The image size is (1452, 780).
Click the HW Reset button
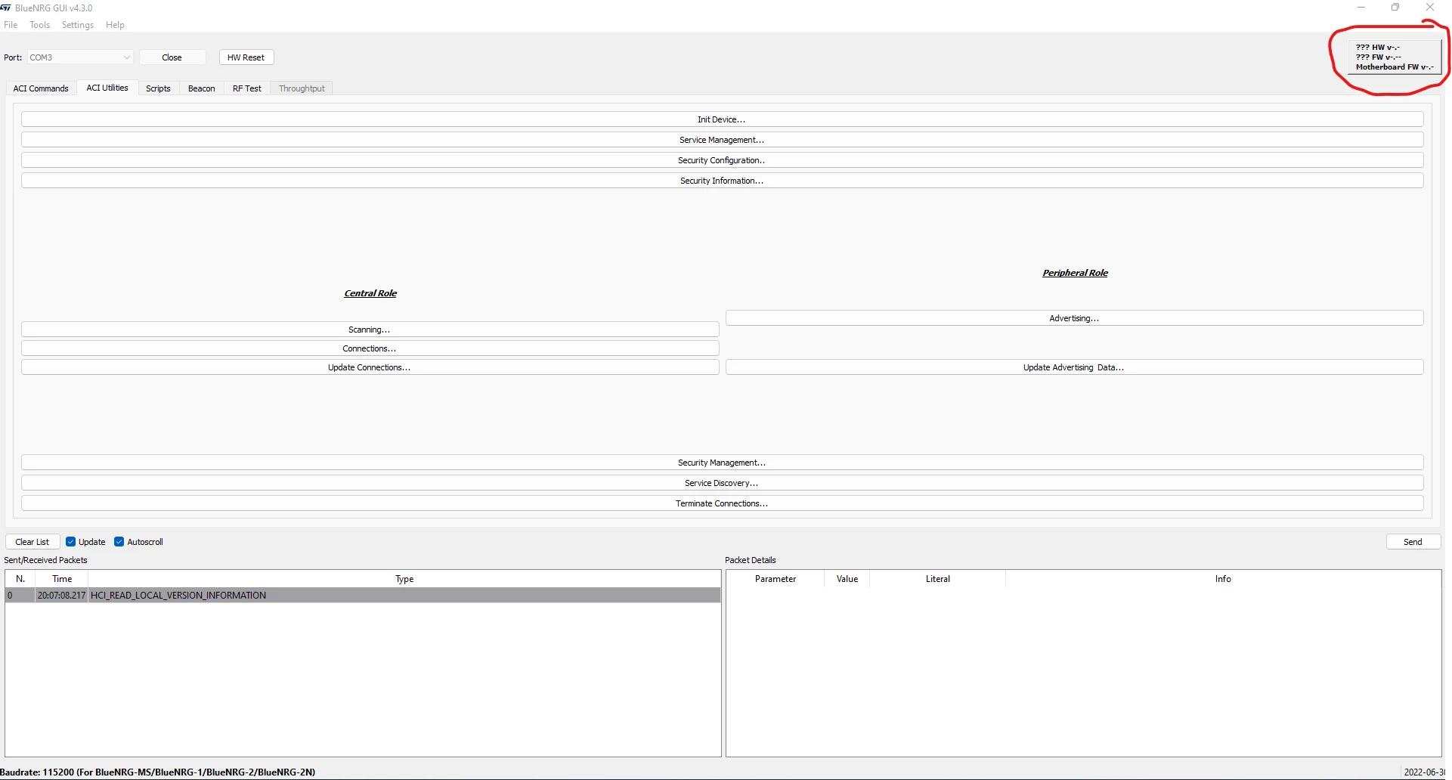[x=246, y=57]
